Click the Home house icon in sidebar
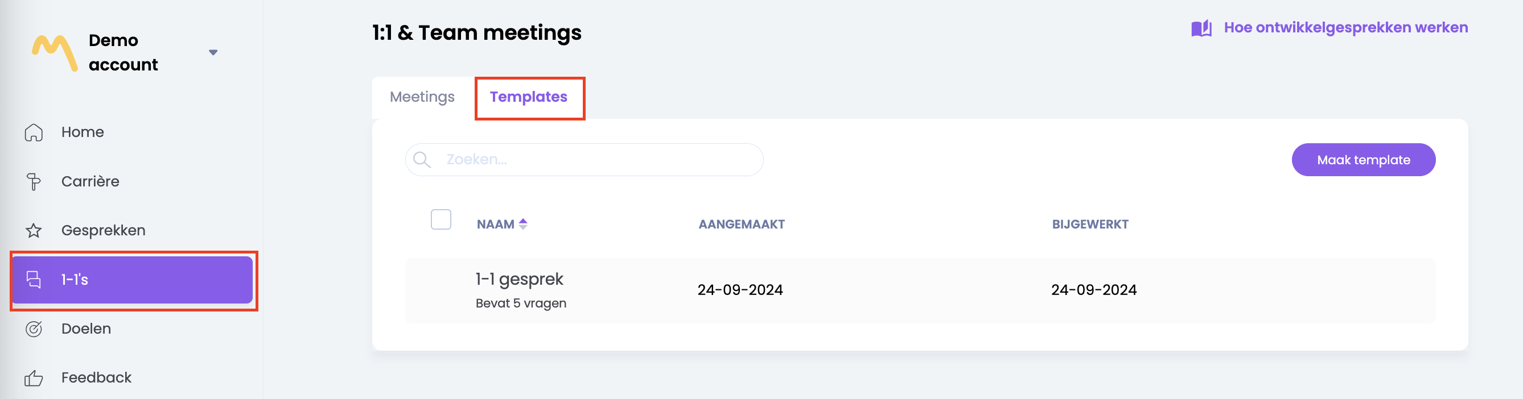The image size is (1523, 399). [x=34, y=132]
